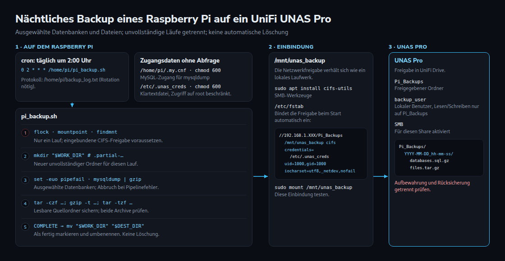Select the card title "Zugangsdaten ohne Abfrage"

pos(180,60)
